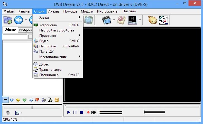Click the orange key encrypted filter icon
Viewport: 203px width, 124px height.
[x=57, y=100]
